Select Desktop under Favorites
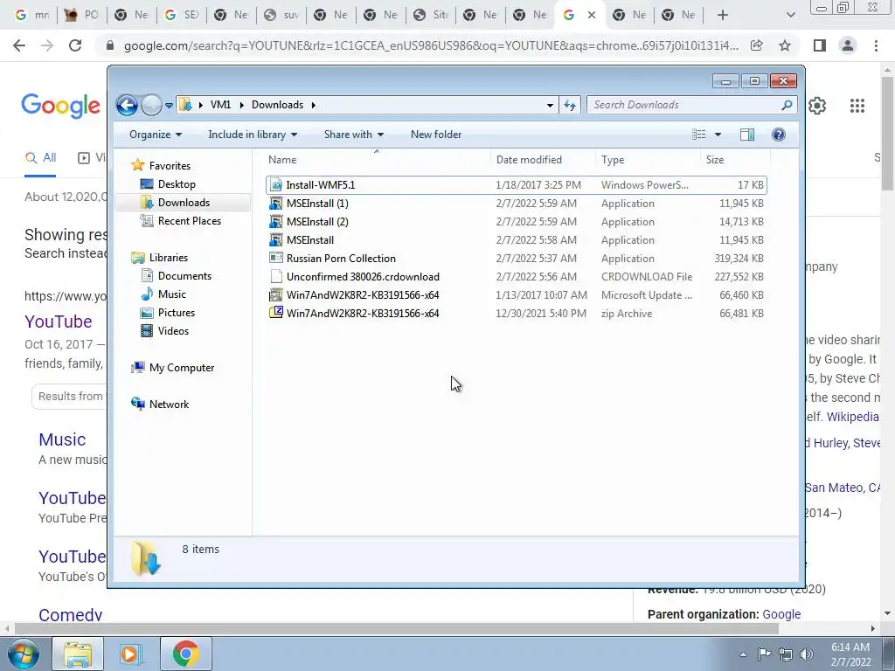This screenshot has width=895, height=671. coord(177,184)
